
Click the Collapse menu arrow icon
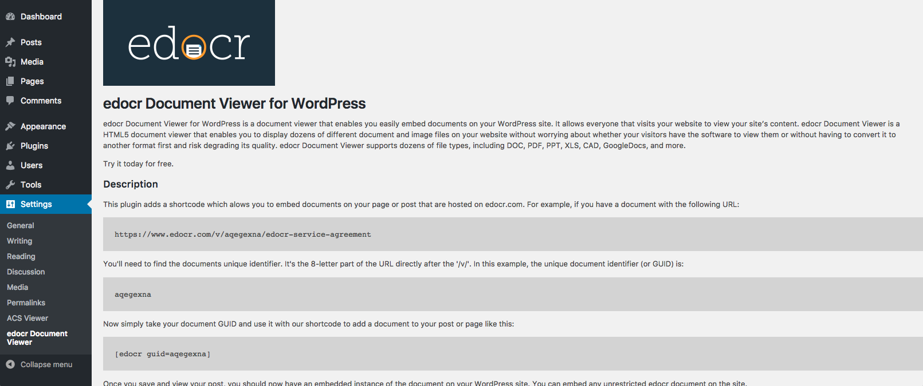(x=10, y=364)
